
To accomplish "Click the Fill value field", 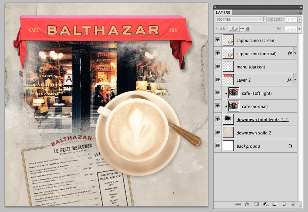I will tap(291, 29).
